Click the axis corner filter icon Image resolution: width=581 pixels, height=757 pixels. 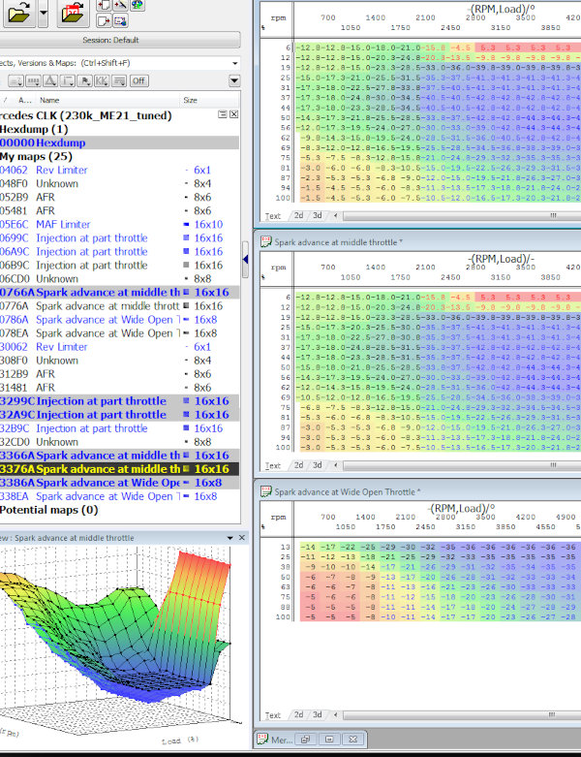[x=68, y=80]
